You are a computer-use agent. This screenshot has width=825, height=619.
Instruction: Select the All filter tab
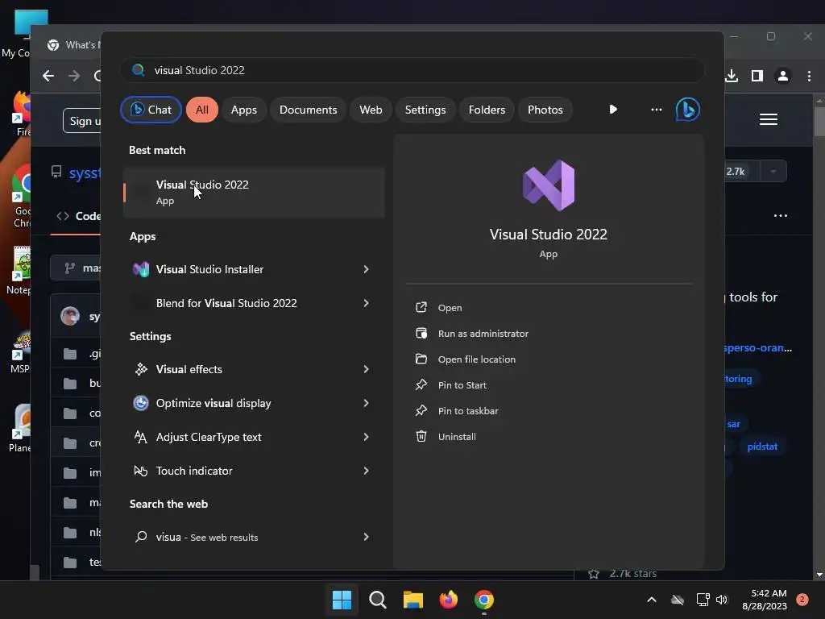point(202,110)
